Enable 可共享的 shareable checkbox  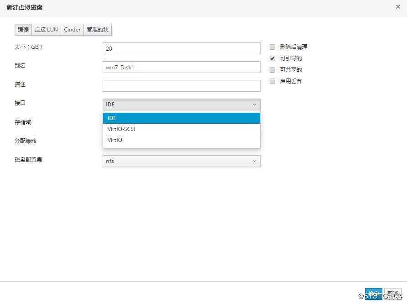pyautogui.click(x=272, y=70)
